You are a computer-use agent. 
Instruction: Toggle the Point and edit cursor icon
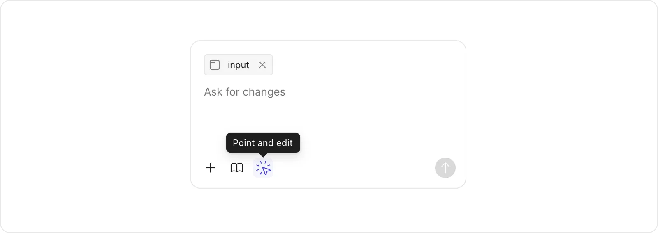pos(263,168)
